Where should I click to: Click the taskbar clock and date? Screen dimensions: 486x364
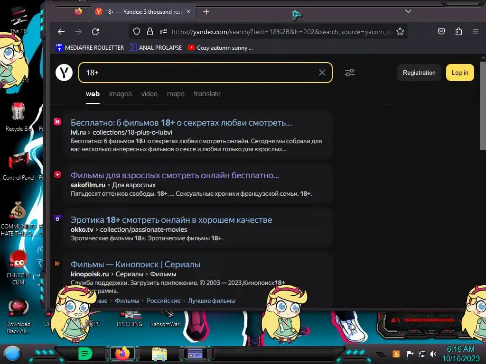tap(461, 354)
